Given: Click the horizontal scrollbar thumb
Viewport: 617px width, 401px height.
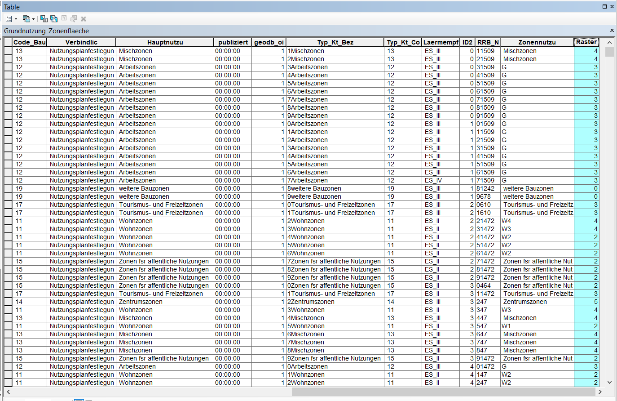Looking at the screenshot, I should tap(444, 392).
